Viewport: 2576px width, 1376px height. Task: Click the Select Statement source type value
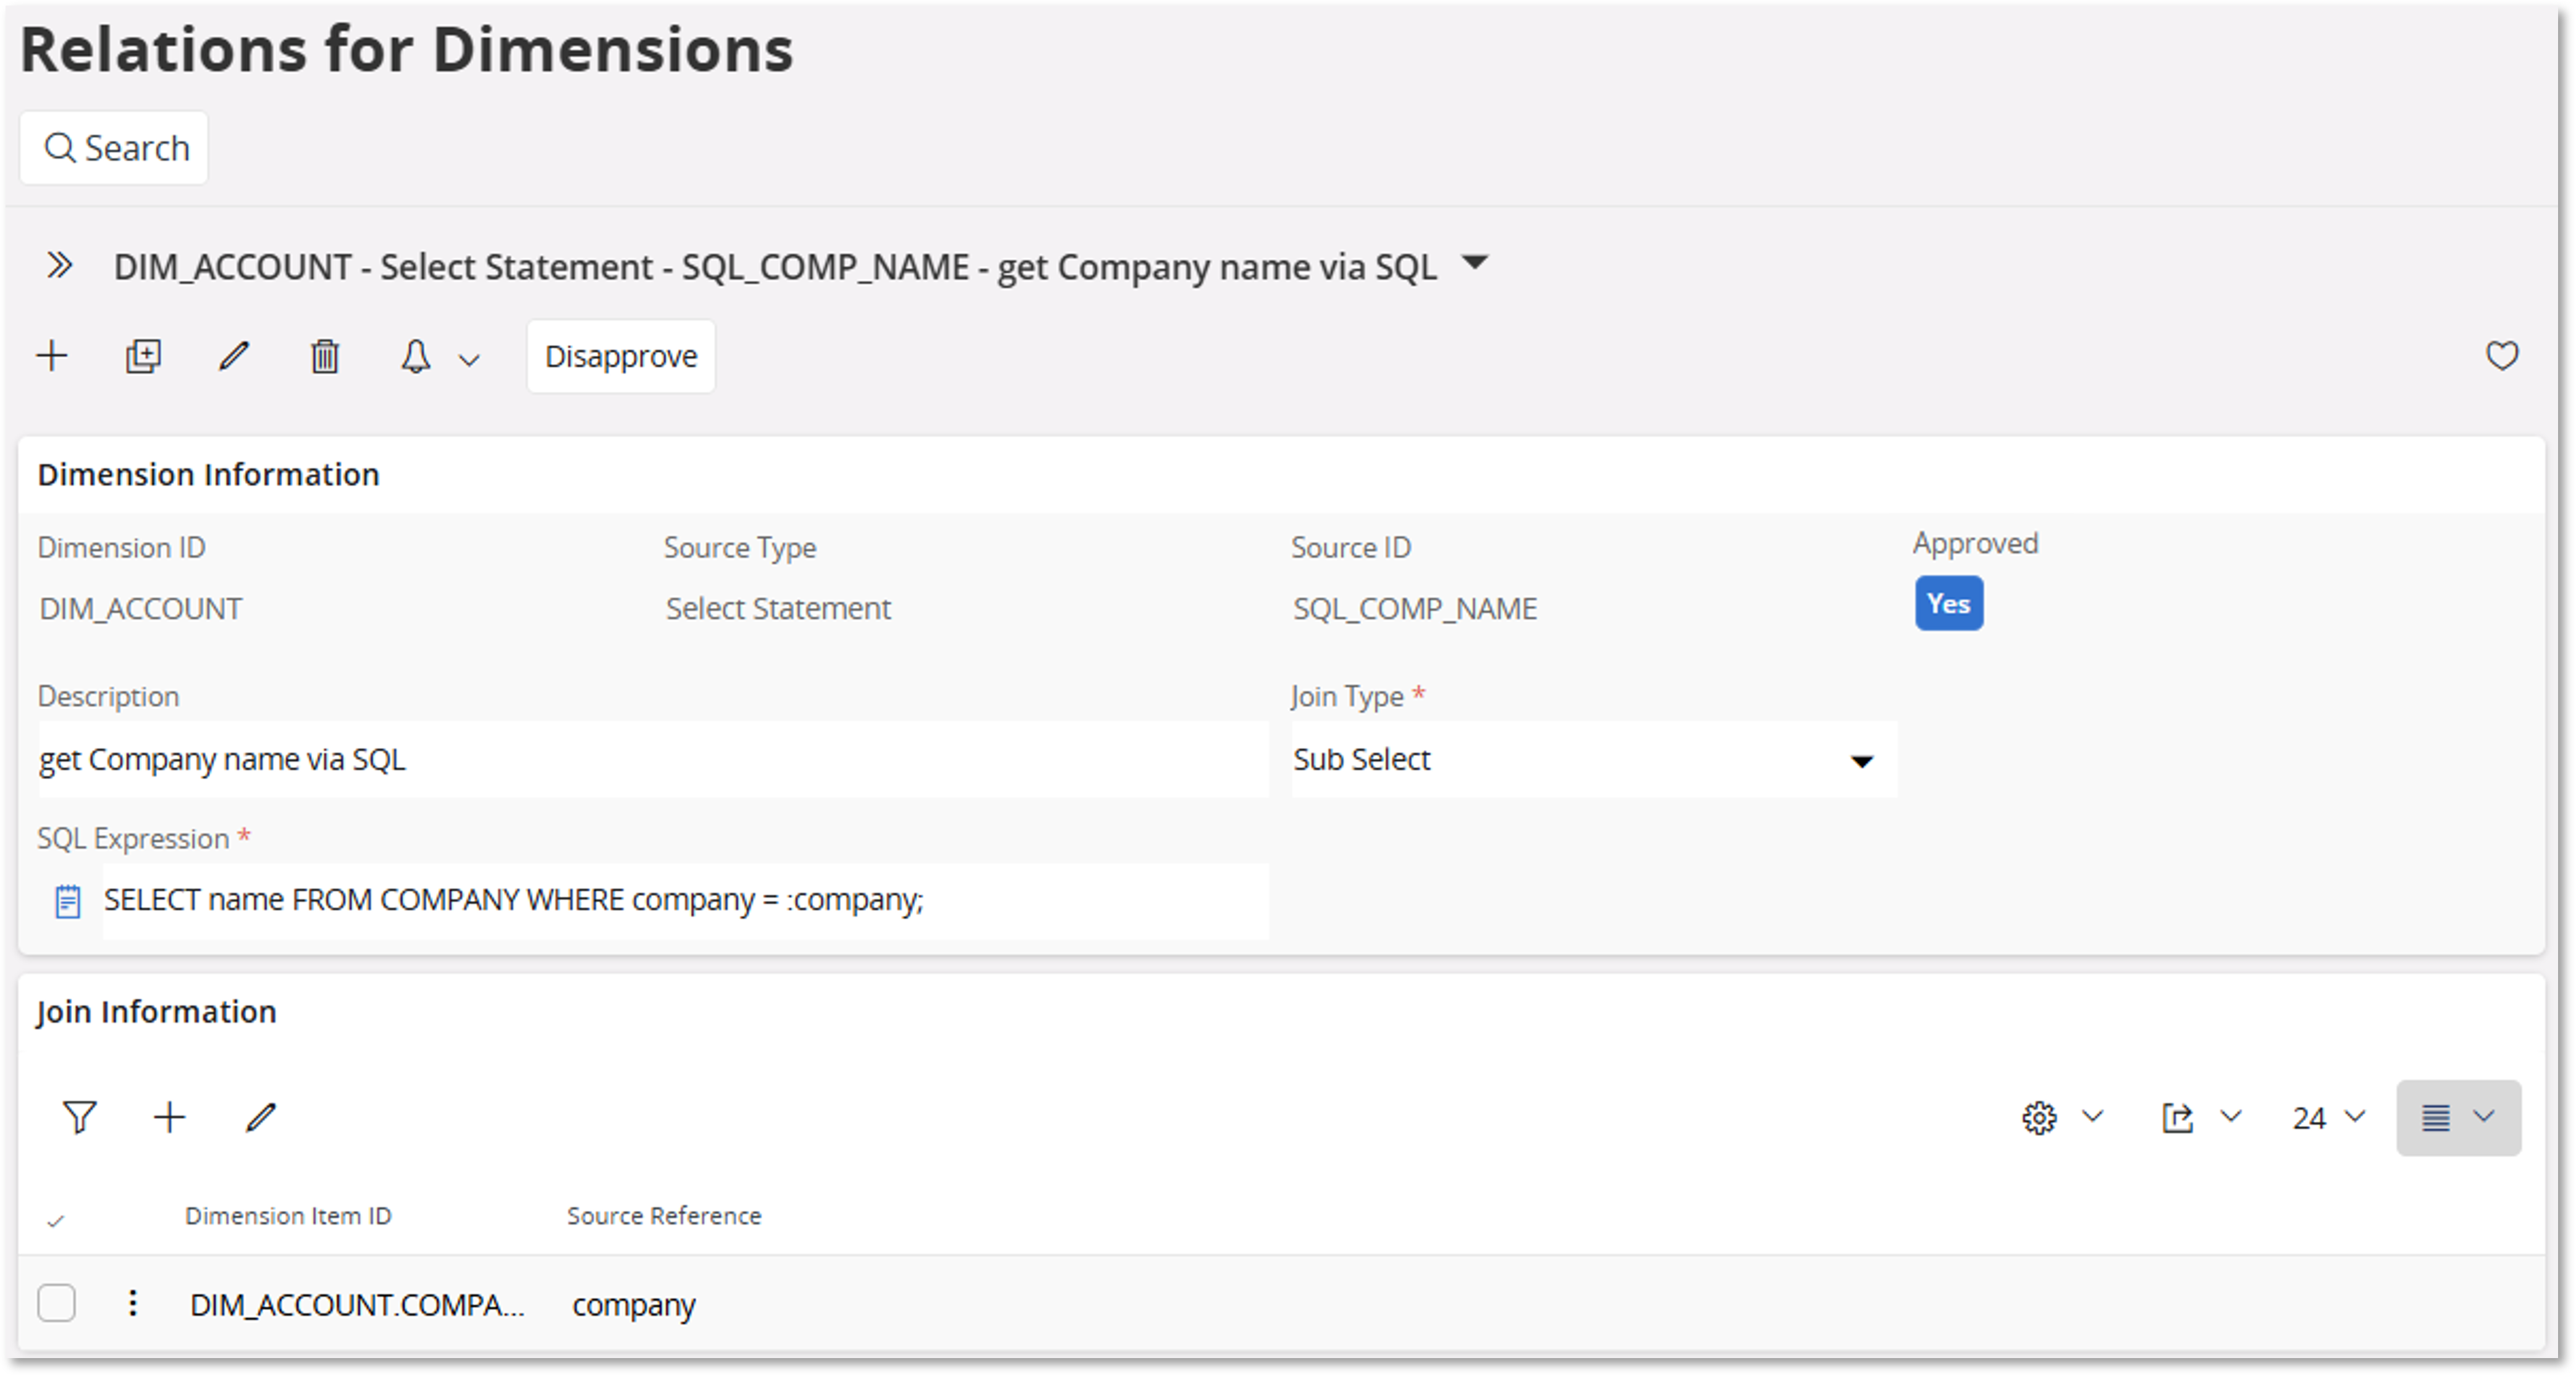point(778,609)
